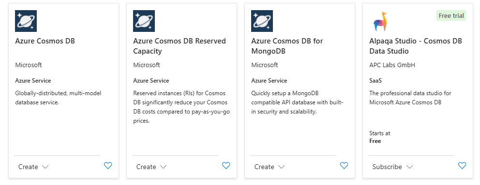This screenshot has width=480, height=185.
Task: Open Azure Cosmos DB Reserved Capacity title
Action: (180, 46)
